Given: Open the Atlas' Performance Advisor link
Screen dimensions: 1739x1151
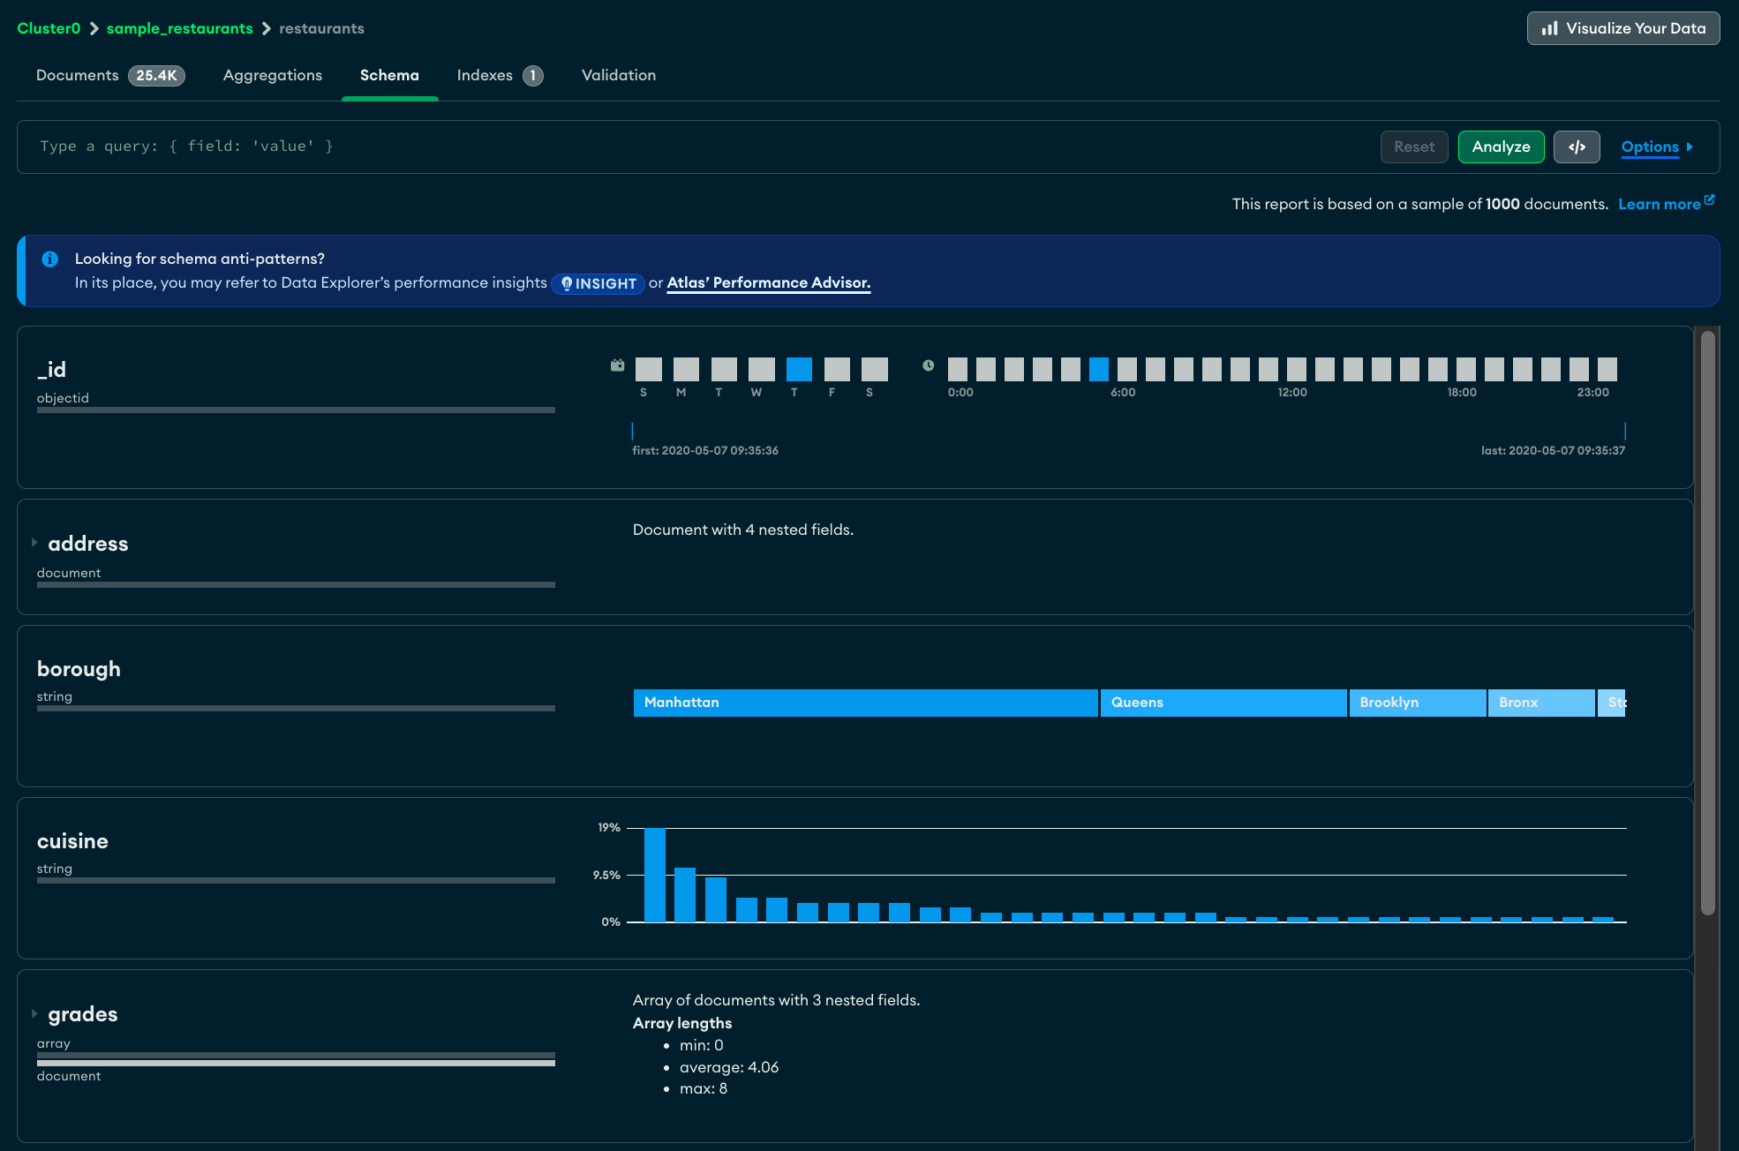Looking at the screenshot, I should pos(768,282).
